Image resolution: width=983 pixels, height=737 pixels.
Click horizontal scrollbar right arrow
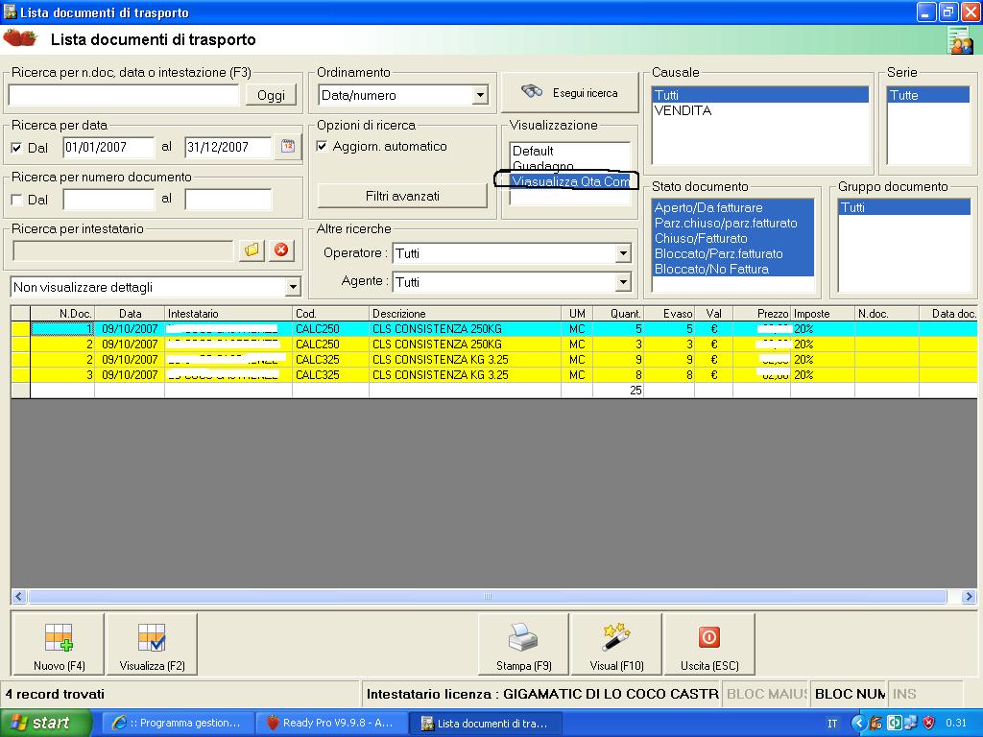[970, 596]
